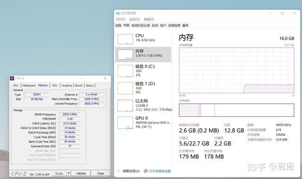Image resolution: width=302 pixels, height=179 pixels.
Task: Click the DDR4 Type field in CPU-Z
Action: 37,94
